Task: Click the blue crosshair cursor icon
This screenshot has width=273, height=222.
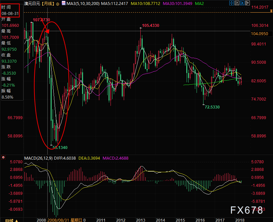Action: point(232,3)
